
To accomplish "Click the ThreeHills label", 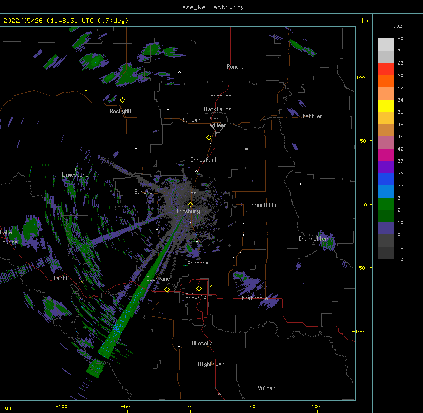I will pyautogui.click(x=262, y=205).
